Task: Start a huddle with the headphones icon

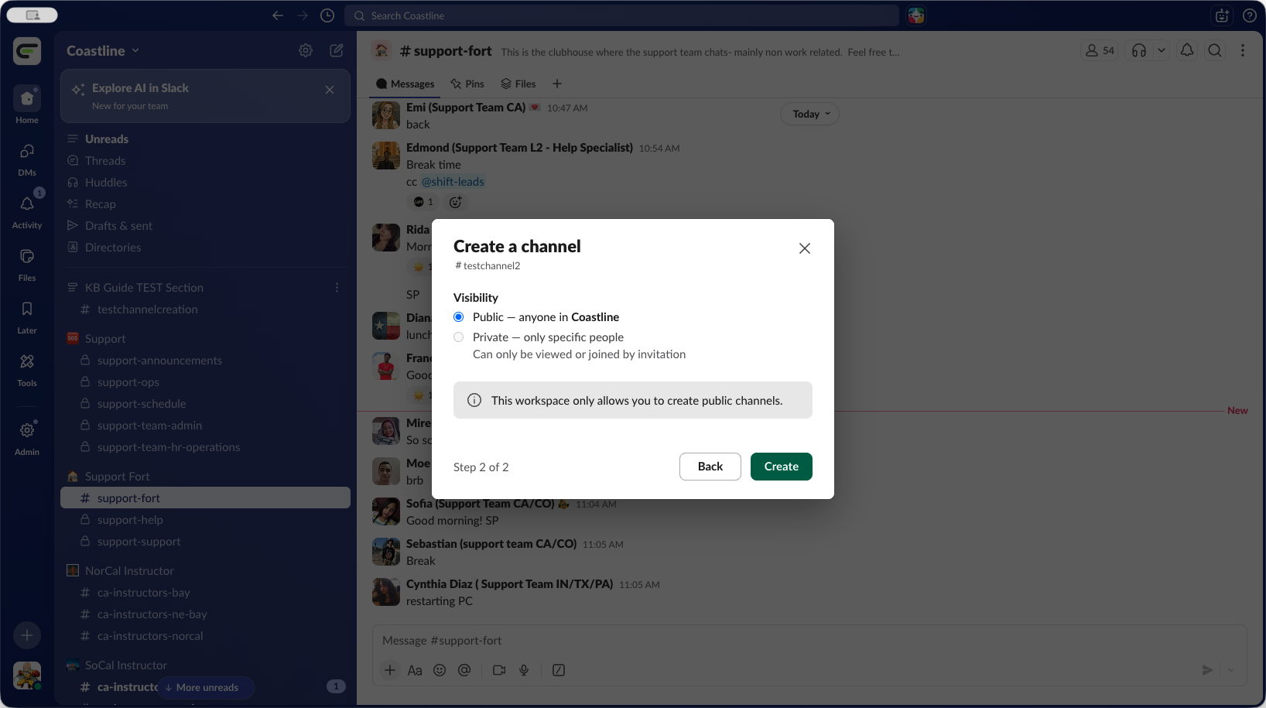Action: pos(1138,50)
